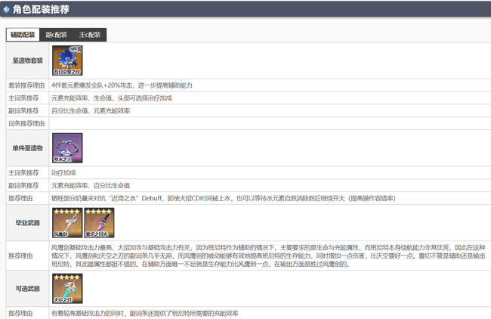The height and width of the screenshot is (319, 491).
Task: Open the 主c配装 tab
Action: 90,35
